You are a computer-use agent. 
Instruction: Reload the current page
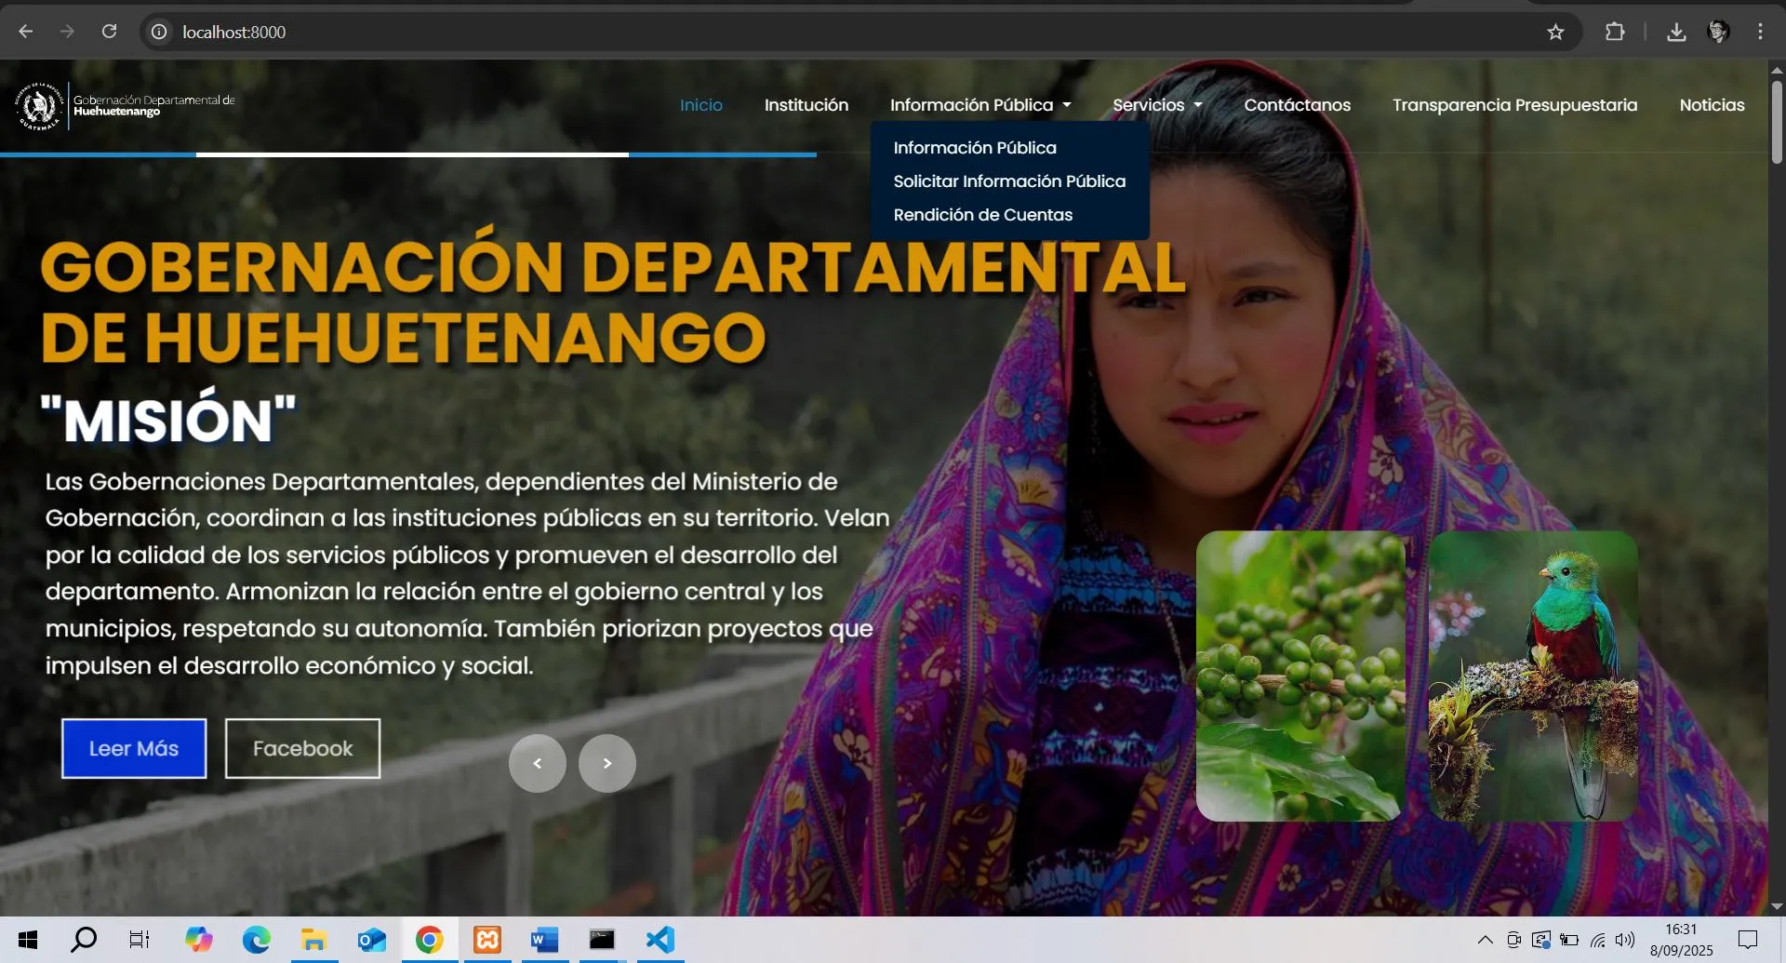click(x=109, y=31)
